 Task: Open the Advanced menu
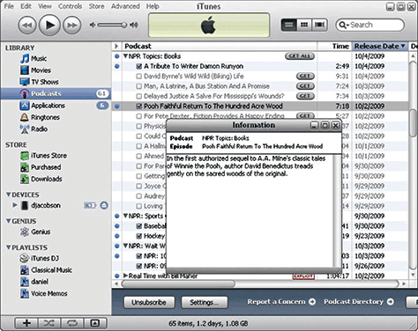click(x=125, y=6)
